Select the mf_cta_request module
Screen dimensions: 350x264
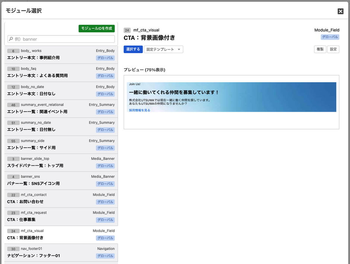point(61,216)
